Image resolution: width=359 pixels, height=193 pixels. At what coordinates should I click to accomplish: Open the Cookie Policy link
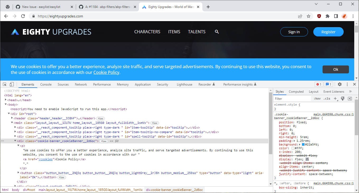[x=106, y=72]
